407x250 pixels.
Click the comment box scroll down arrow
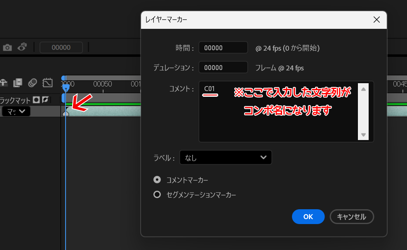363,135
